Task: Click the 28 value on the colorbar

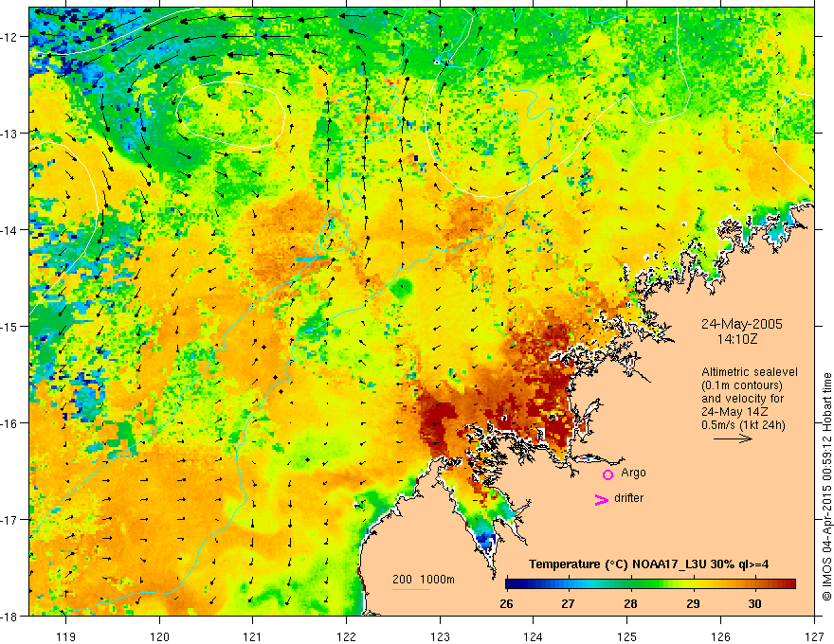Action: [631, 603]
